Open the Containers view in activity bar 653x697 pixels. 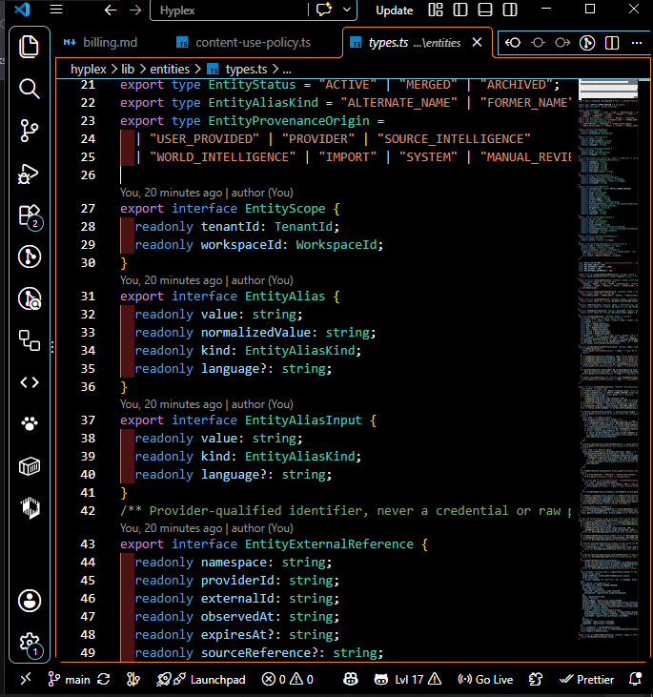pos(30,466)
